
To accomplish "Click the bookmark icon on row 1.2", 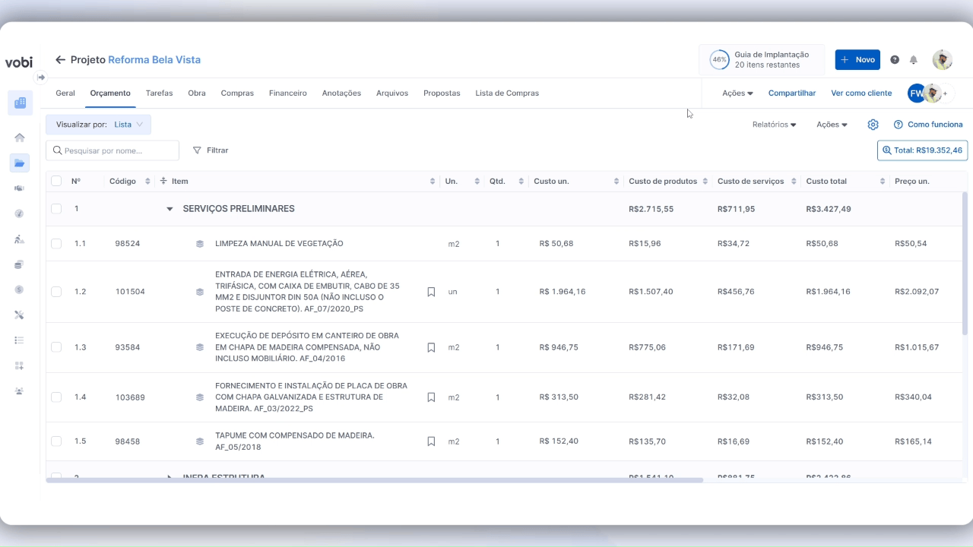I will pos(431,292).
